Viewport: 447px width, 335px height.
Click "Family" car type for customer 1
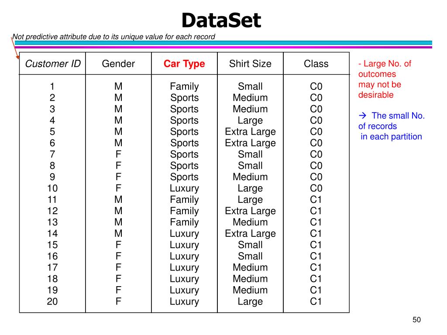(185, 87)
